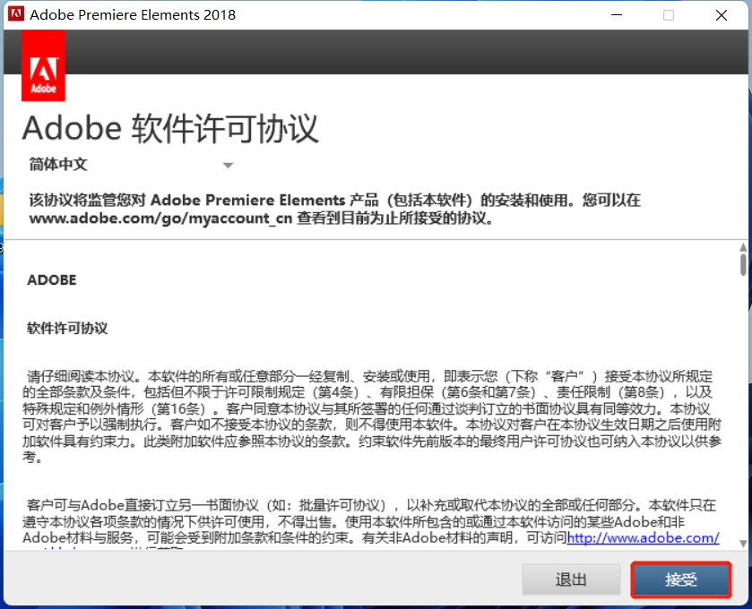Open the http://www.adobe.com/ link in the agreement
This screenshot has width=752, height=609.
pyautogui.click(x=643, y=537)
